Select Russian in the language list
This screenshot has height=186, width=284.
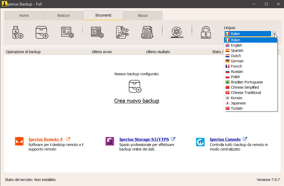tap(251, 72)
